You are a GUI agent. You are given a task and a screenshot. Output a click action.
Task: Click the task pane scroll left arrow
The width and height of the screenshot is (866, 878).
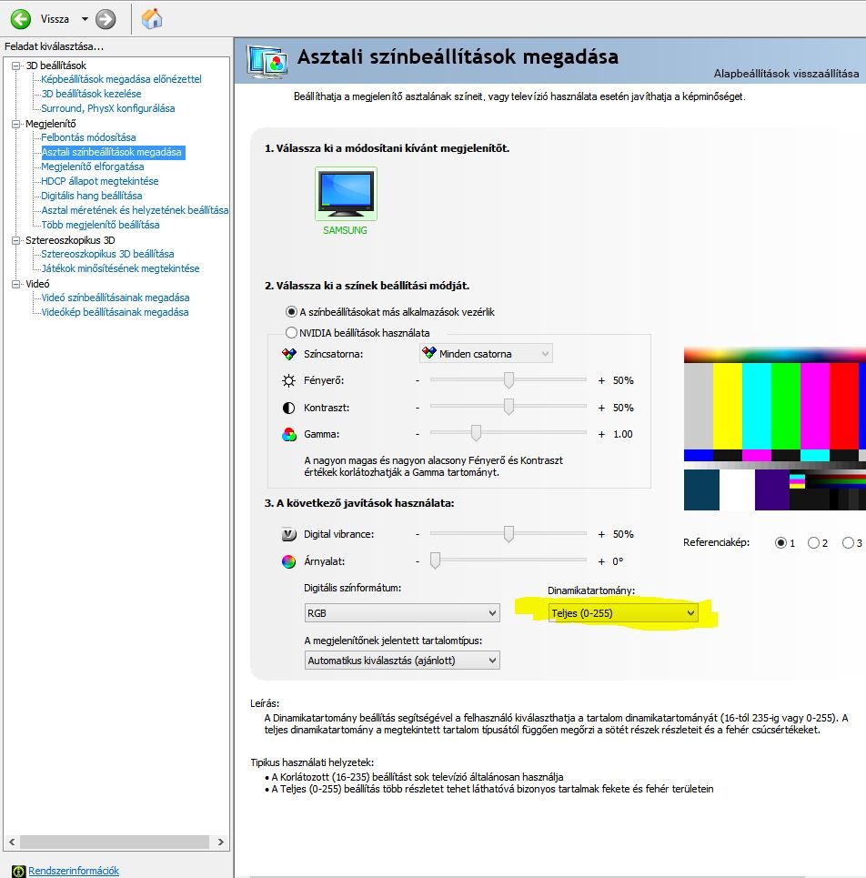pyautogui.click(x=12, y=843)
